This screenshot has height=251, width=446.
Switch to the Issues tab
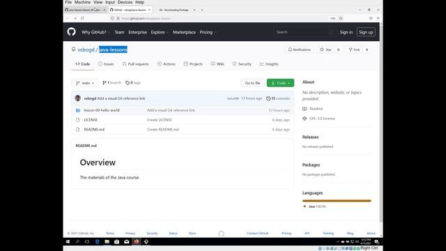(x=106, y=64)
